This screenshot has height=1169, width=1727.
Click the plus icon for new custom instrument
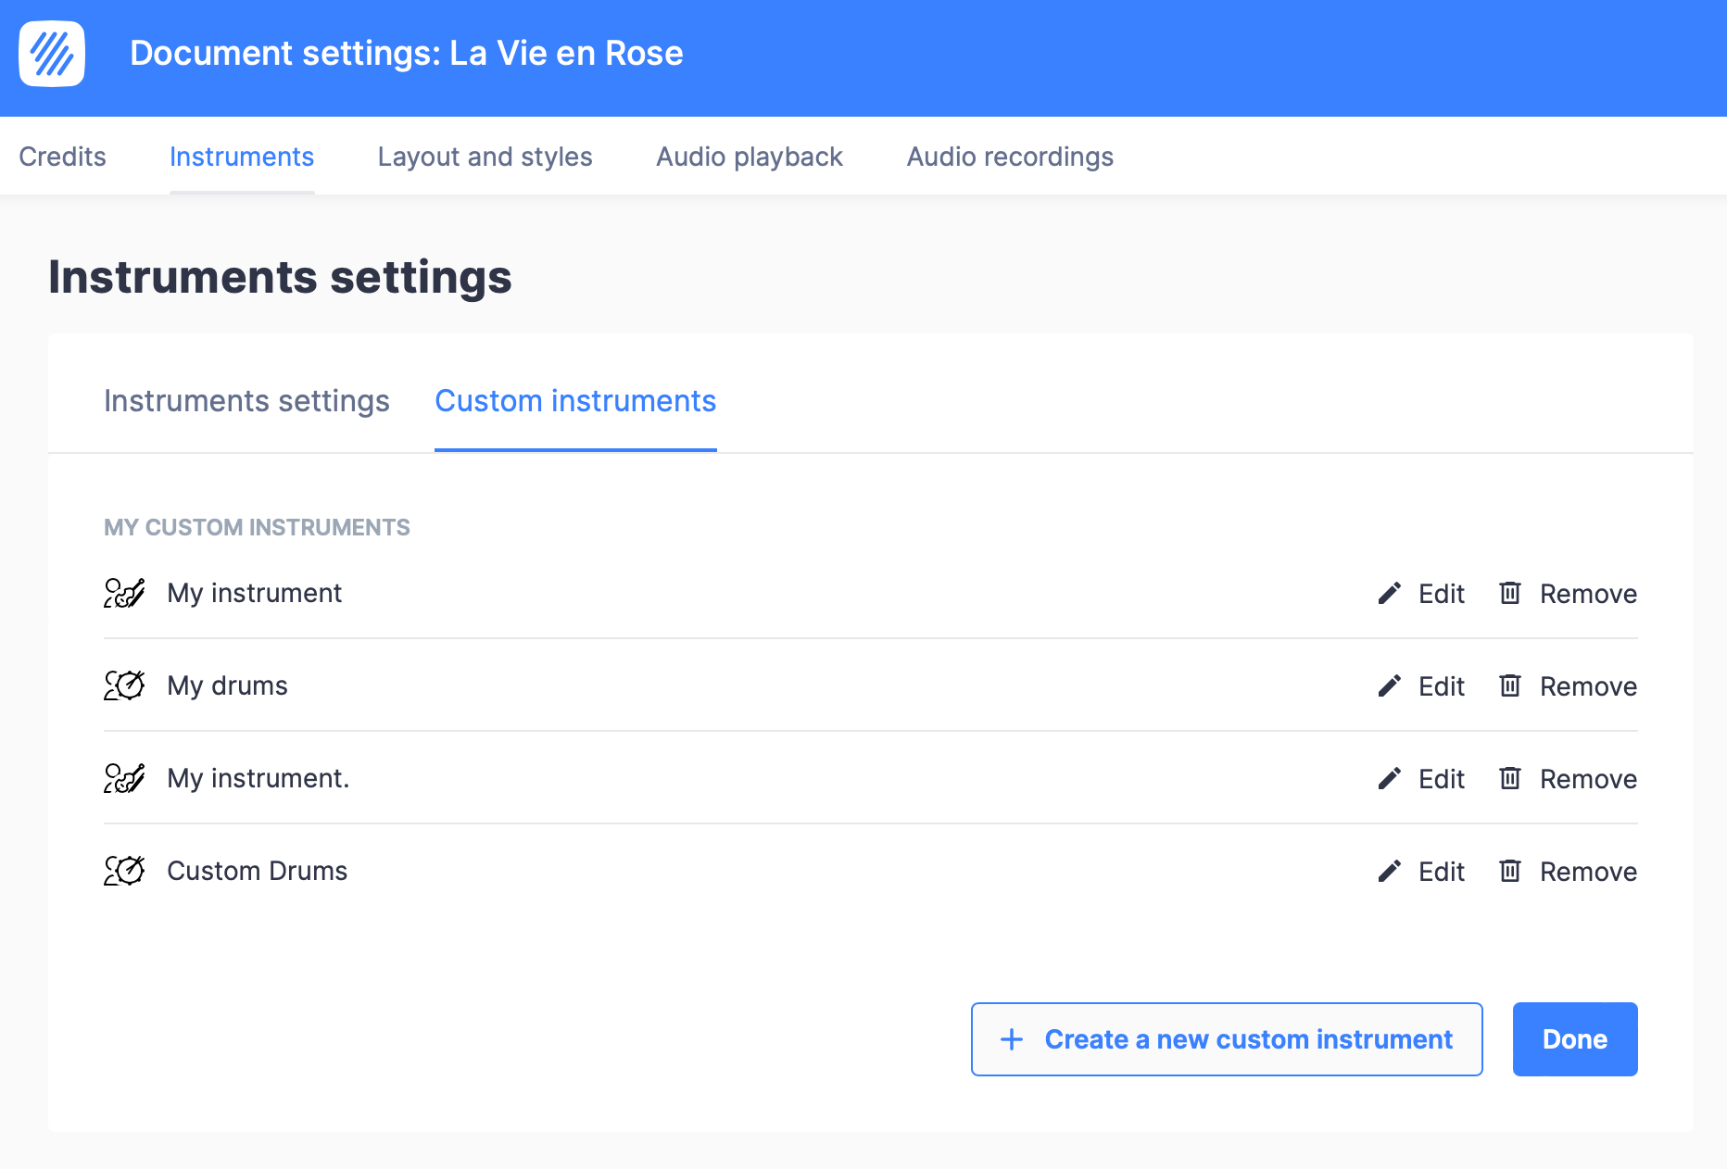(x=1012, y=1039)
